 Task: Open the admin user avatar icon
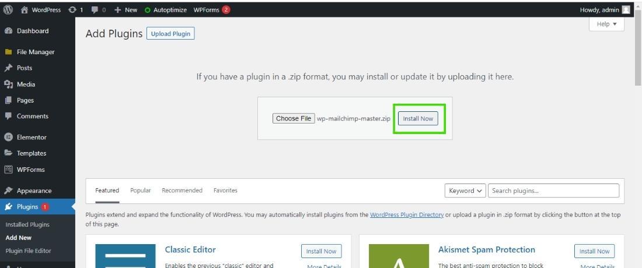pyautogui.click(x=626, y=10)
